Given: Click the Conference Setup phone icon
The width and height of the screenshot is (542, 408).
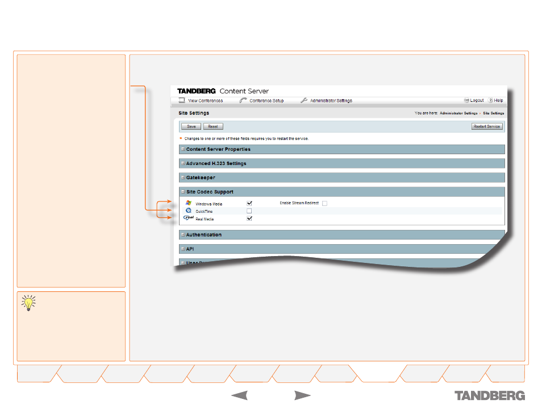Looking at the screenshot, I should [x=243, y=101].
